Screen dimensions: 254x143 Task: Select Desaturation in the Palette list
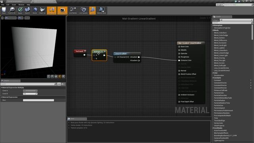coord(219,75)
